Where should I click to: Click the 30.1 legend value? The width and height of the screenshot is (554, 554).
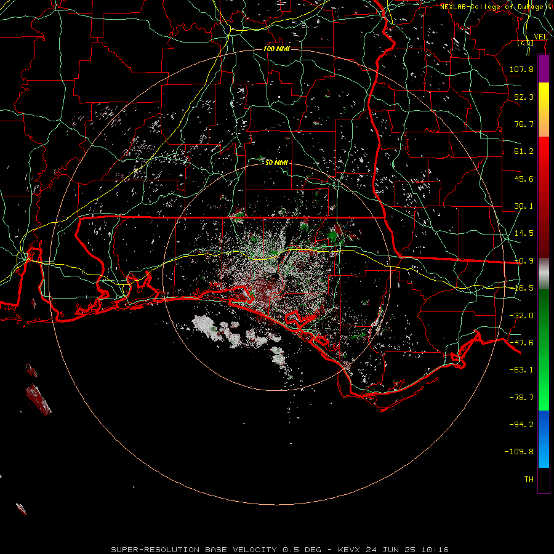524,206
